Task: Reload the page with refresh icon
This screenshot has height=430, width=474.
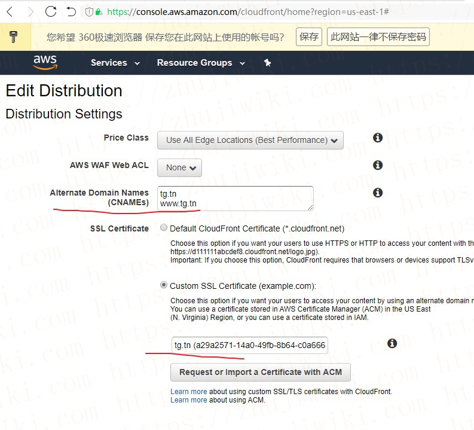Action: (51, 11)
